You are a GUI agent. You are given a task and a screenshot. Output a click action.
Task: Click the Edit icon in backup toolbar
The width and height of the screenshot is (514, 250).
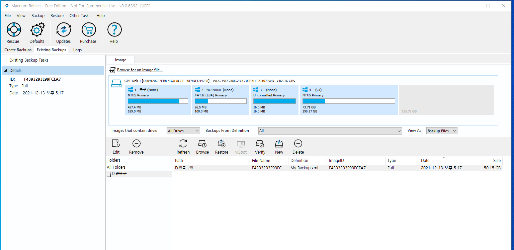pyautogui.click(x=116, y=144)
